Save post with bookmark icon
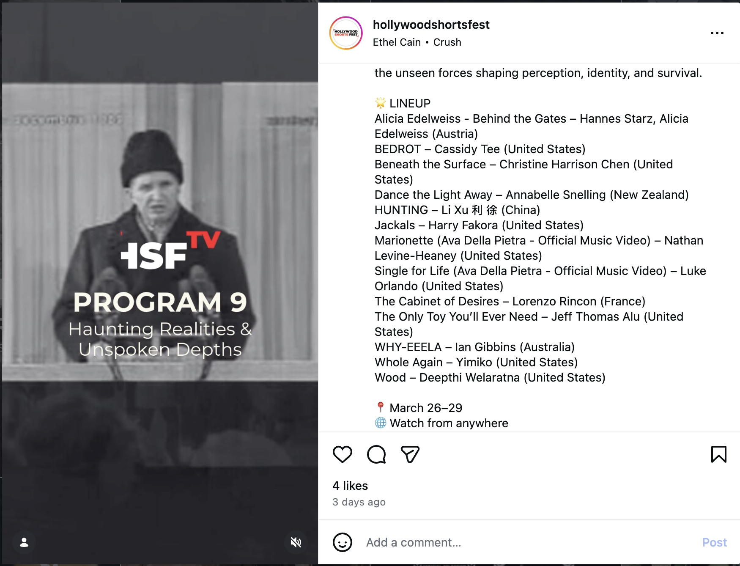Screen dimensions: 740x566 [x=718, y=454]
